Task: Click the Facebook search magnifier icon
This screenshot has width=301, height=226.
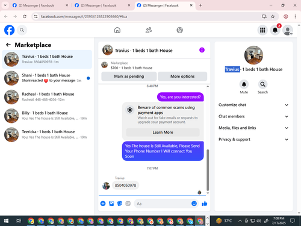Action: click(22, 30)
